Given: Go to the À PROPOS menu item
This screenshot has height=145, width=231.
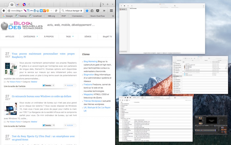Looking at the screenshot, I should [49, 36].
